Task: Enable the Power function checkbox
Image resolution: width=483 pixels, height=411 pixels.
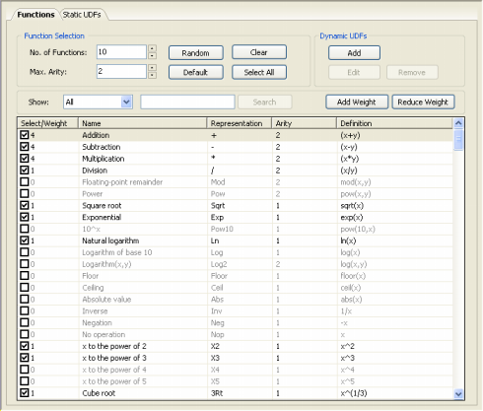Action: [25, 193]
